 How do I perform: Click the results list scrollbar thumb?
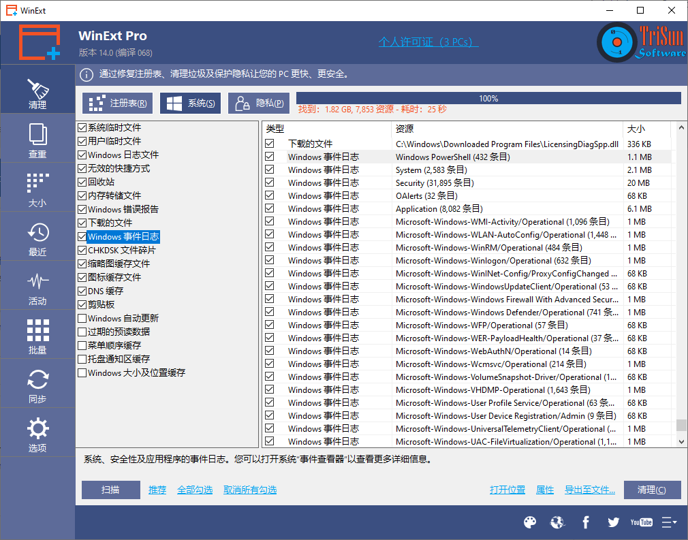coord(681,425)
